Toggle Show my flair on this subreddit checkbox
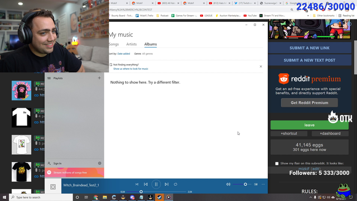Image resolution: width=357 pixels, height=201 pixels. 277,164
